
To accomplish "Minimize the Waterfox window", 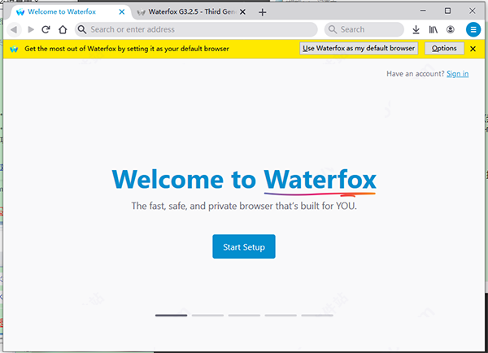I will coord(423,11).
